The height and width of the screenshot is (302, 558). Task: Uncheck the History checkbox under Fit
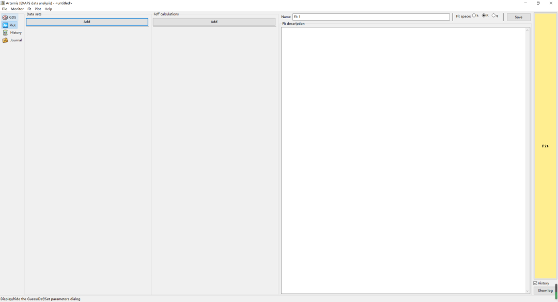click(536, 283)
